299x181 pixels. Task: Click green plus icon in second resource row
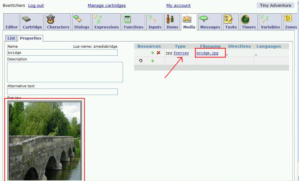point(152,61)
